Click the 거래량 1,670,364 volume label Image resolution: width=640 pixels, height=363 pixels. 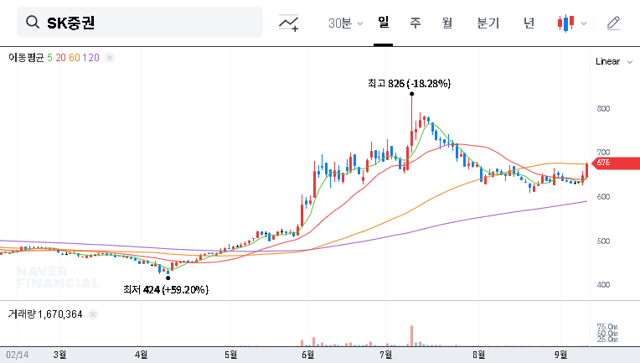tap(45, 314)
